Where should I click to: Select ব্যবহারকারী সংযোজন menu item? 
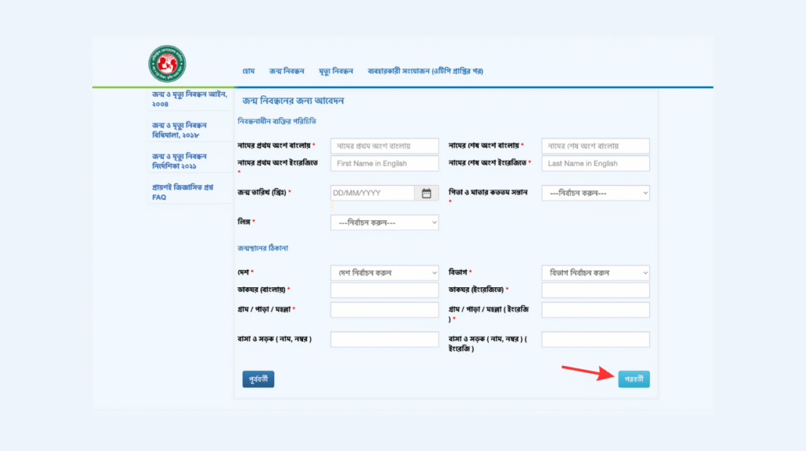coord(425,72)
